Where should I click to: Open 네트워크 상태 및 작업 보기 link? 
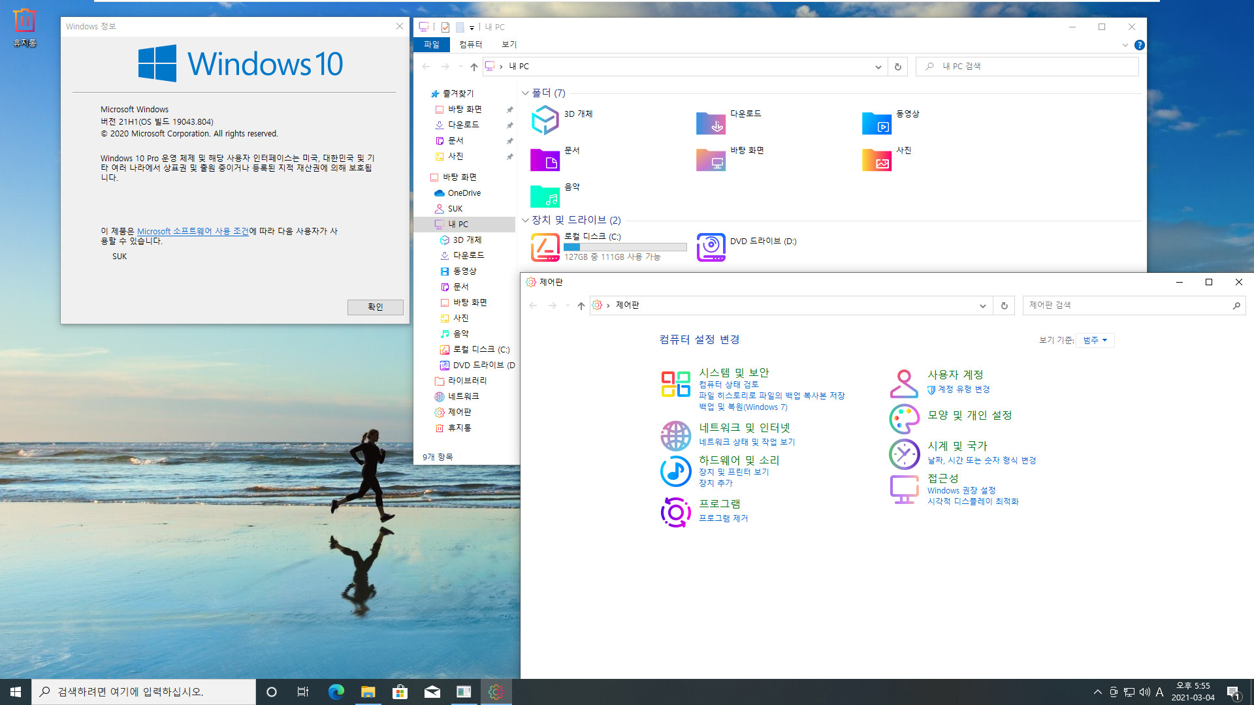(x=747, y=442)
